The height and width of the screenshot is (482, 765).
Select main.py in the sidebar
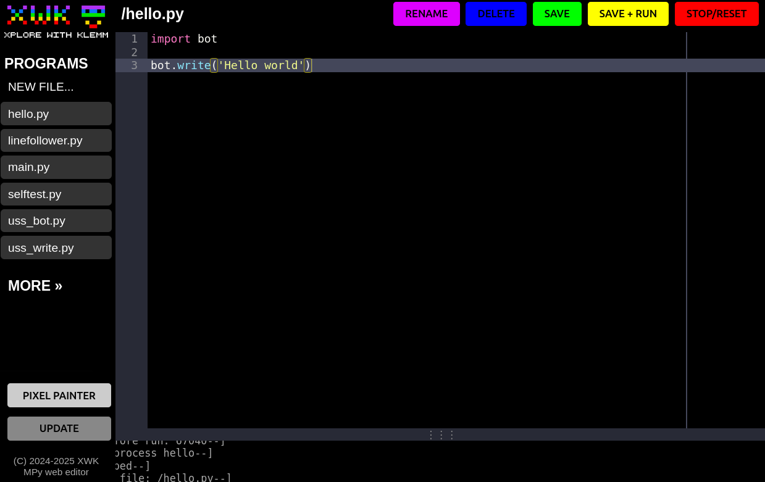coord(56,167)
